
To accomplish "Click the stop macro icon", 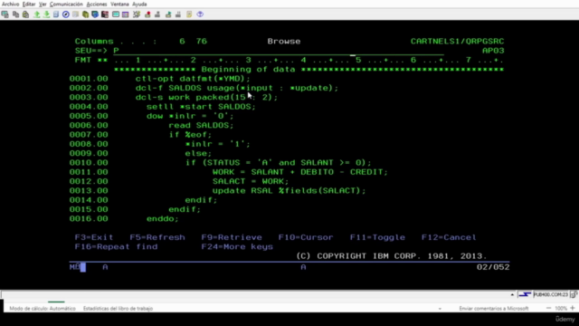I will (157, 14).
